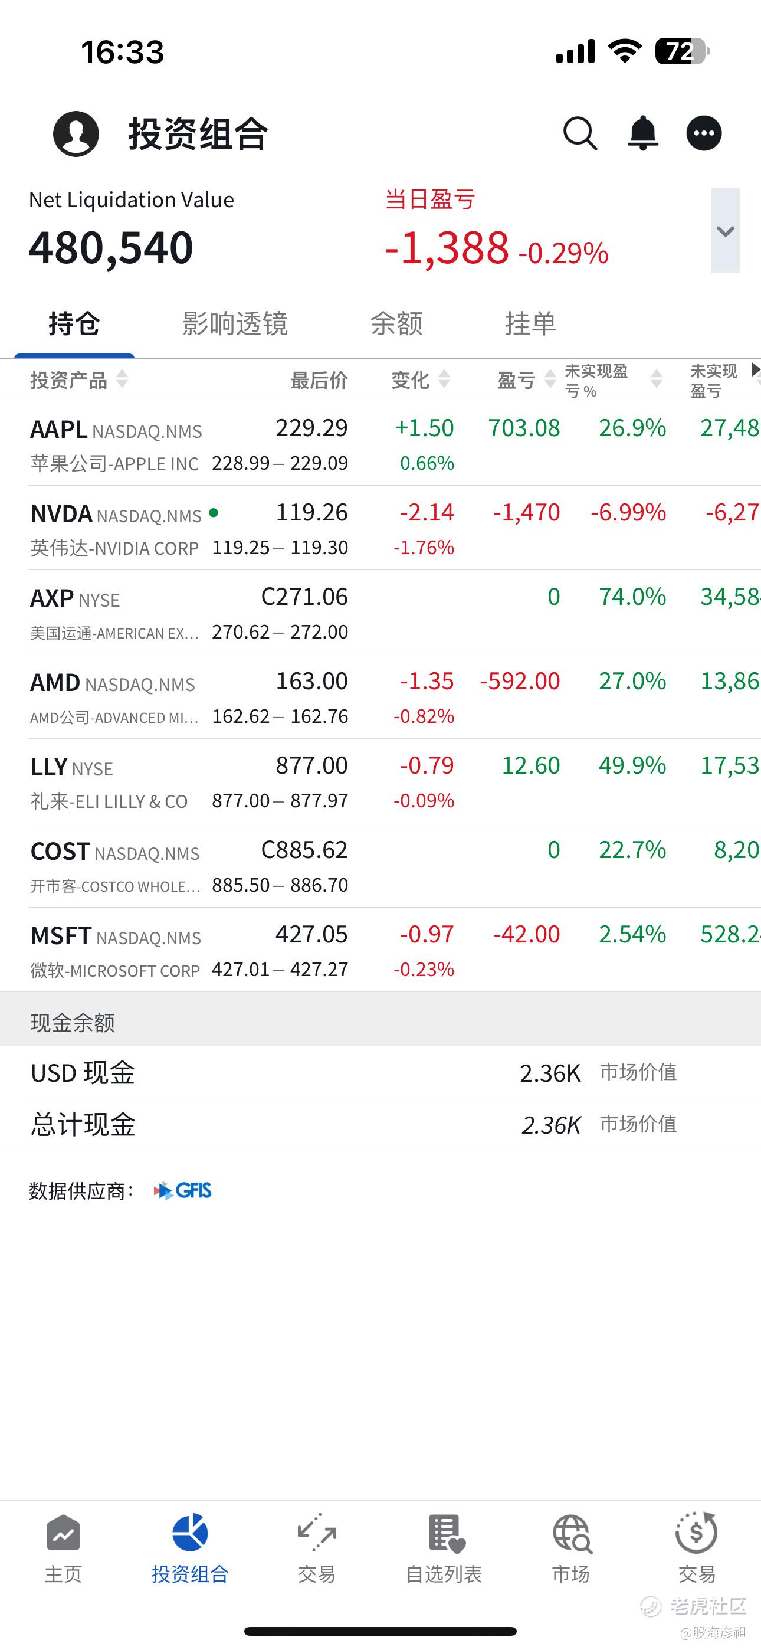Sort by 变化 column arrows
Screen dimensions: 761x1650
444,379
